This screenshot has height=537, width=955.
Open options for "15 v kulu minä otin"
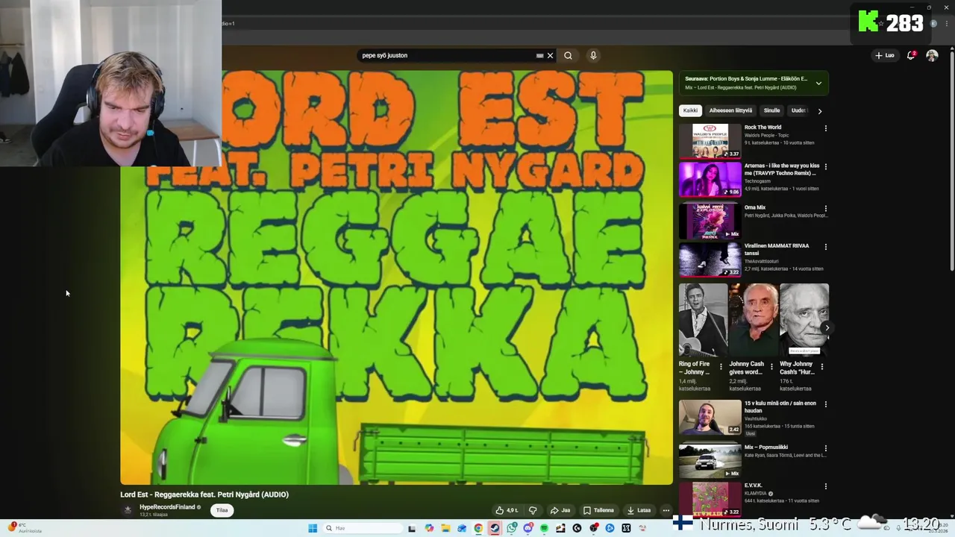pos(825,404)
